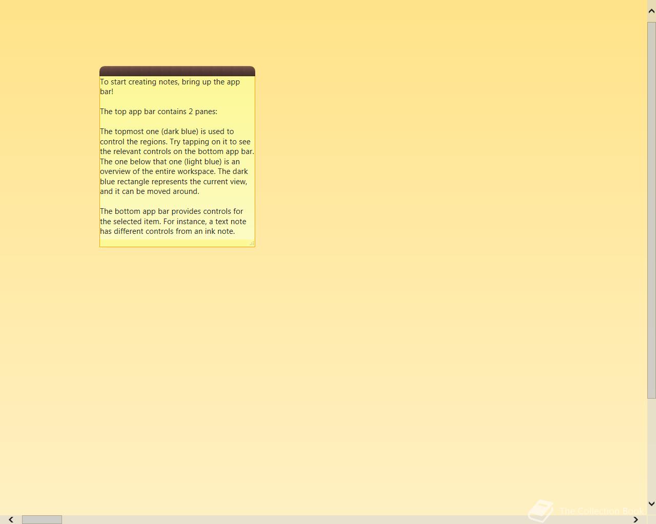The image size is (656, 524).
Task: Click the line "The bottom app bar provides controls for"
Action: pyautogui.click(x=171, y=211)
